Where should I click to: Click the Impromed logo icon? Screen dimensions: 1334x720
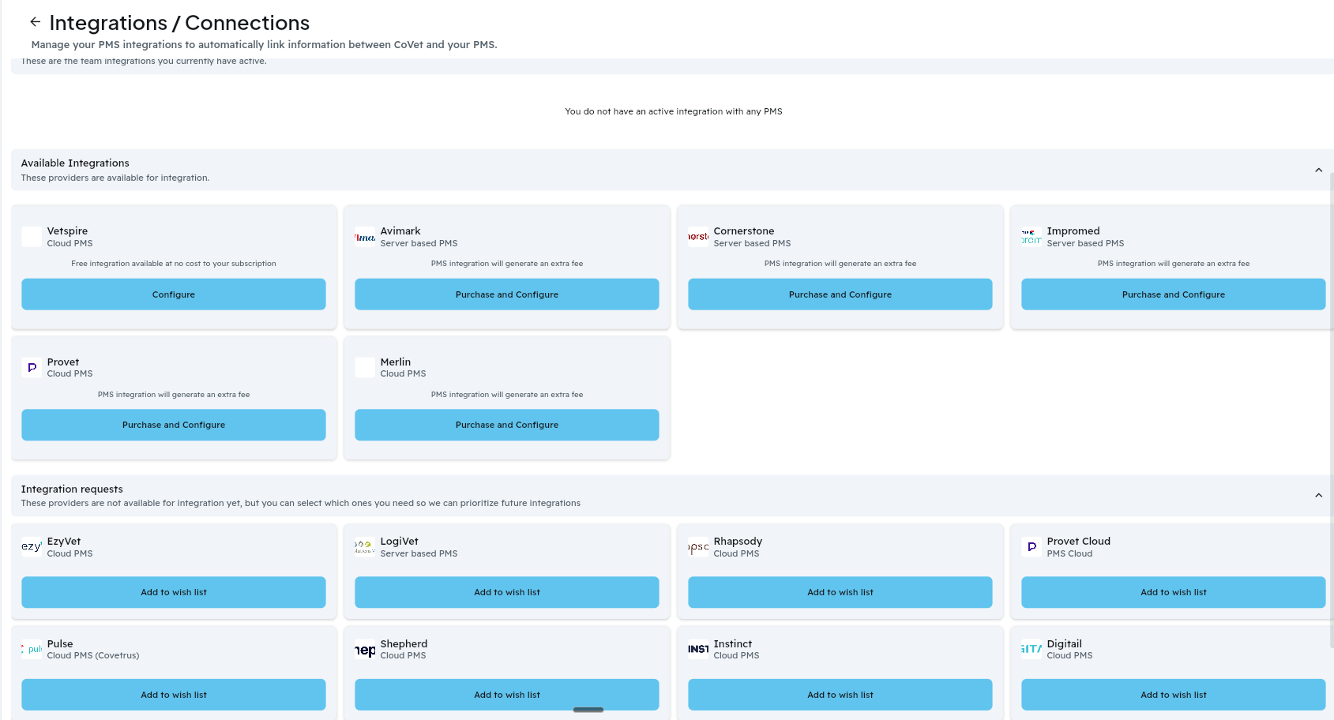click(1032, 237)
